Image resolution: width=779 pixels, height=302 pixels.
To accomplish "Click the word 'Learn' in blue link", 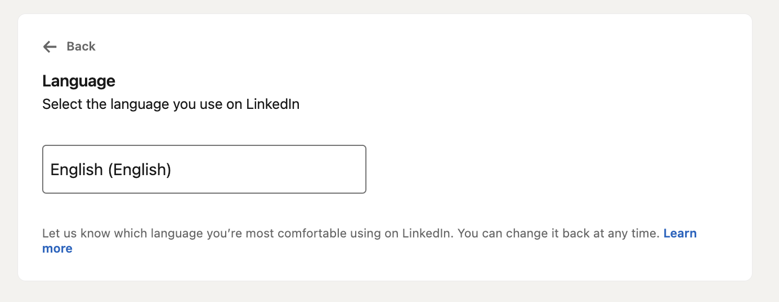I will [680, 234].
